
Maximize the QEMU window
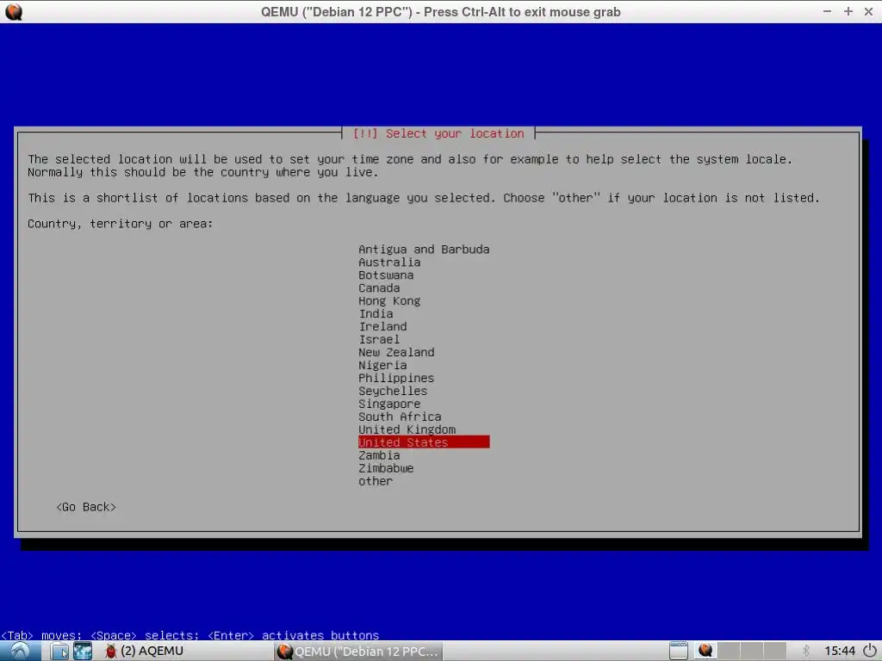848,12
